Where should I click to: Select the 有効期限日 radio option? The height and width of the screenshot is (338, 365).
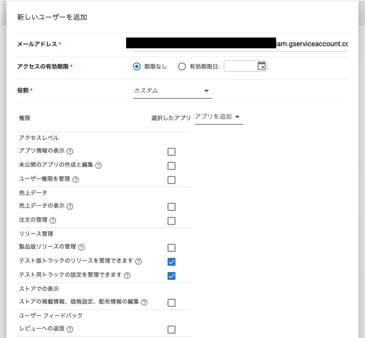pos(182,67)
